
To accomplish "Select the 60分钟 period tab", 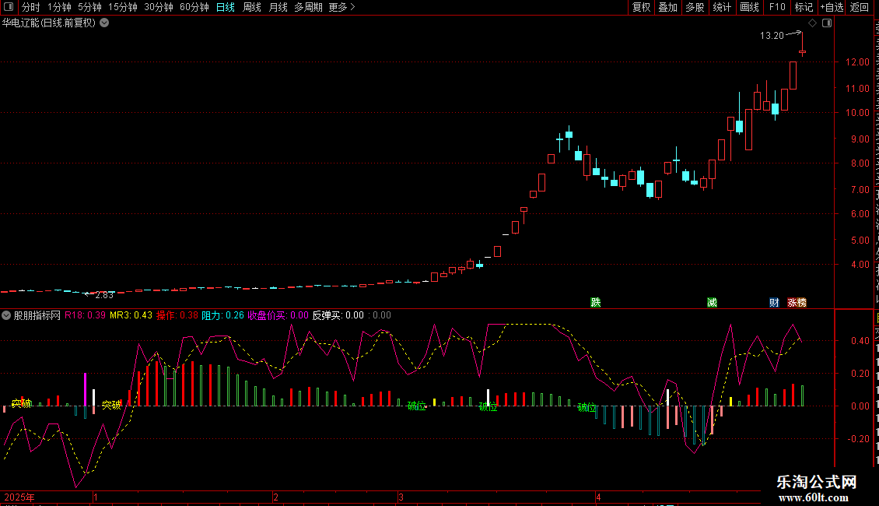I will coord(194,7).
